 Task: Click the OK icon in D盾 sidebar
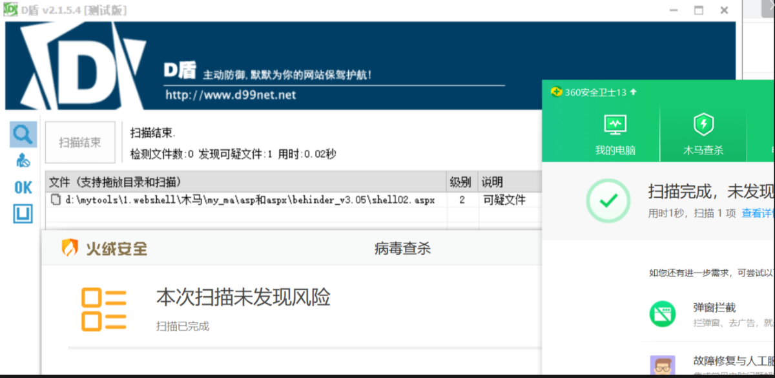pos(23,187)
